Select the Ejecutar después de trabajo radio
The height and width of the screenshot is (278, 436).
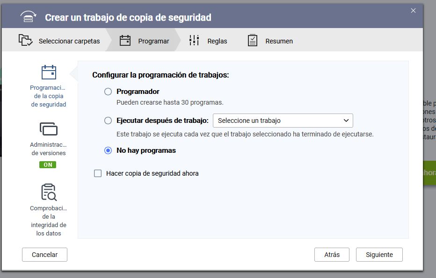[108, 121]
